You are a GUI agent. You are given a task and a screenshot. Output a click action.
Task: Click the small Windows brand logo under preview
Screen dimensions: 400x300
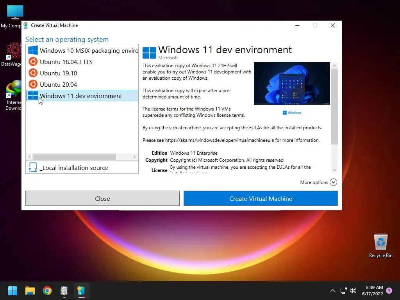click(292, 112)
